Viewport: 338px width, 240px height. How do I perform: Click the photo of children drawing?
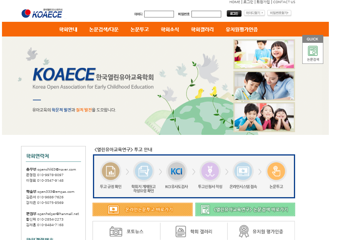tap(264, 54)
